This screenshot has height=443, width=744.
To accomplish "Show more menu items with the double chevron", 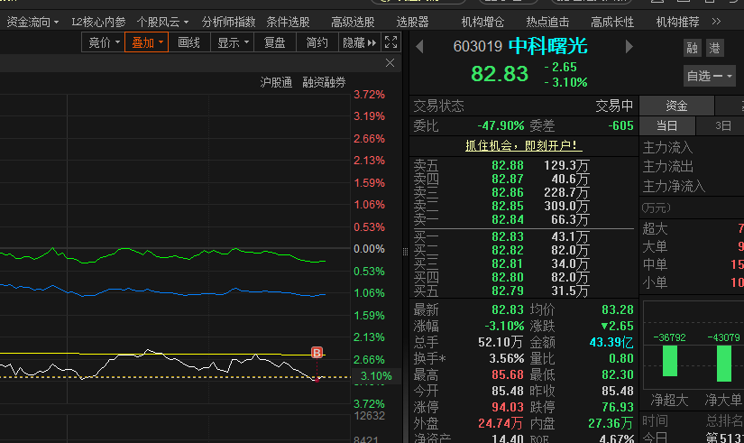I will 716,22.
